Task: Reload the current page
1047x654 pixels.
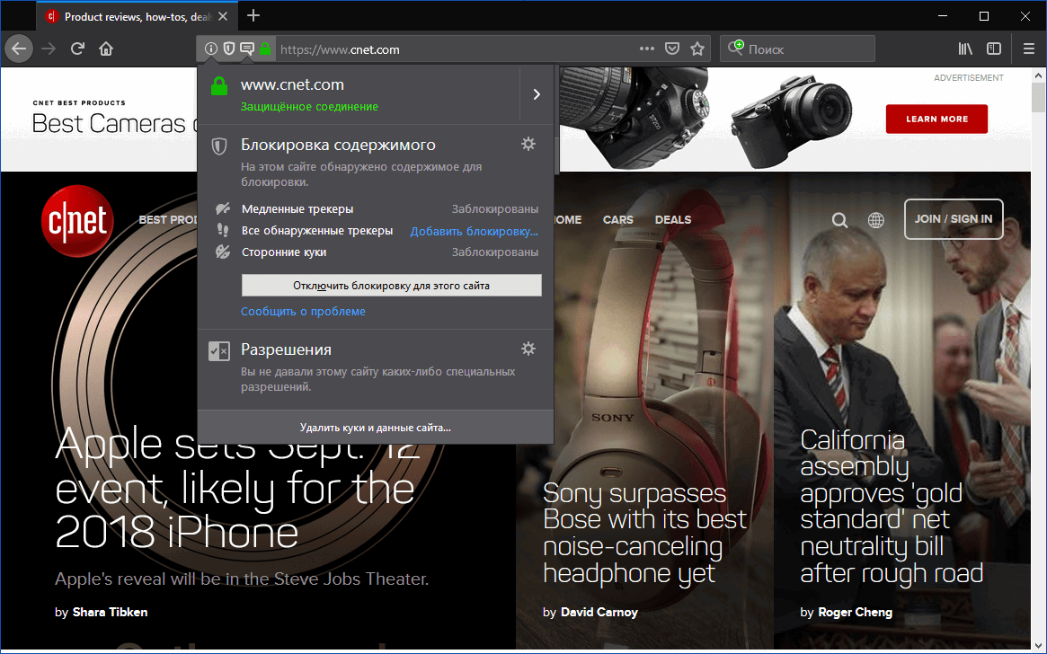Action: point(77,49)
